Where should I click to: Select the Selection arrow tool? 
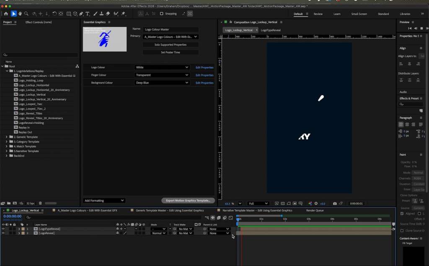click(x=14, y=14)
